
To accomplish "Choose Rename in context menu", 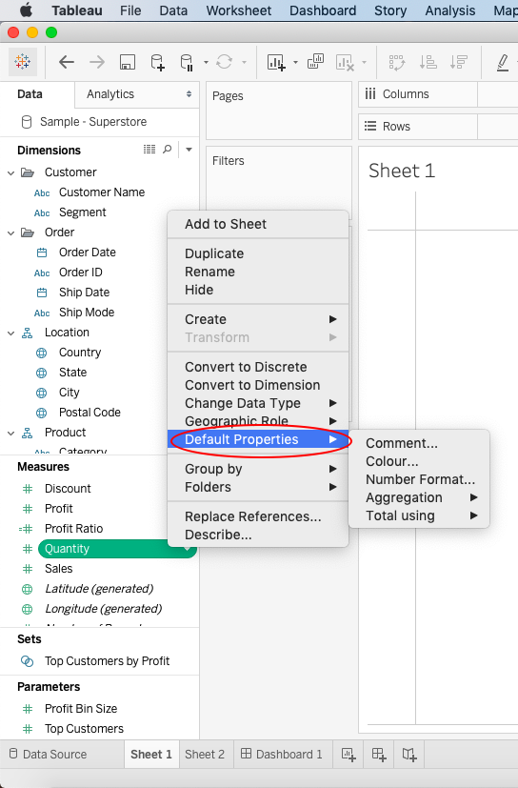I will point(258,272).
